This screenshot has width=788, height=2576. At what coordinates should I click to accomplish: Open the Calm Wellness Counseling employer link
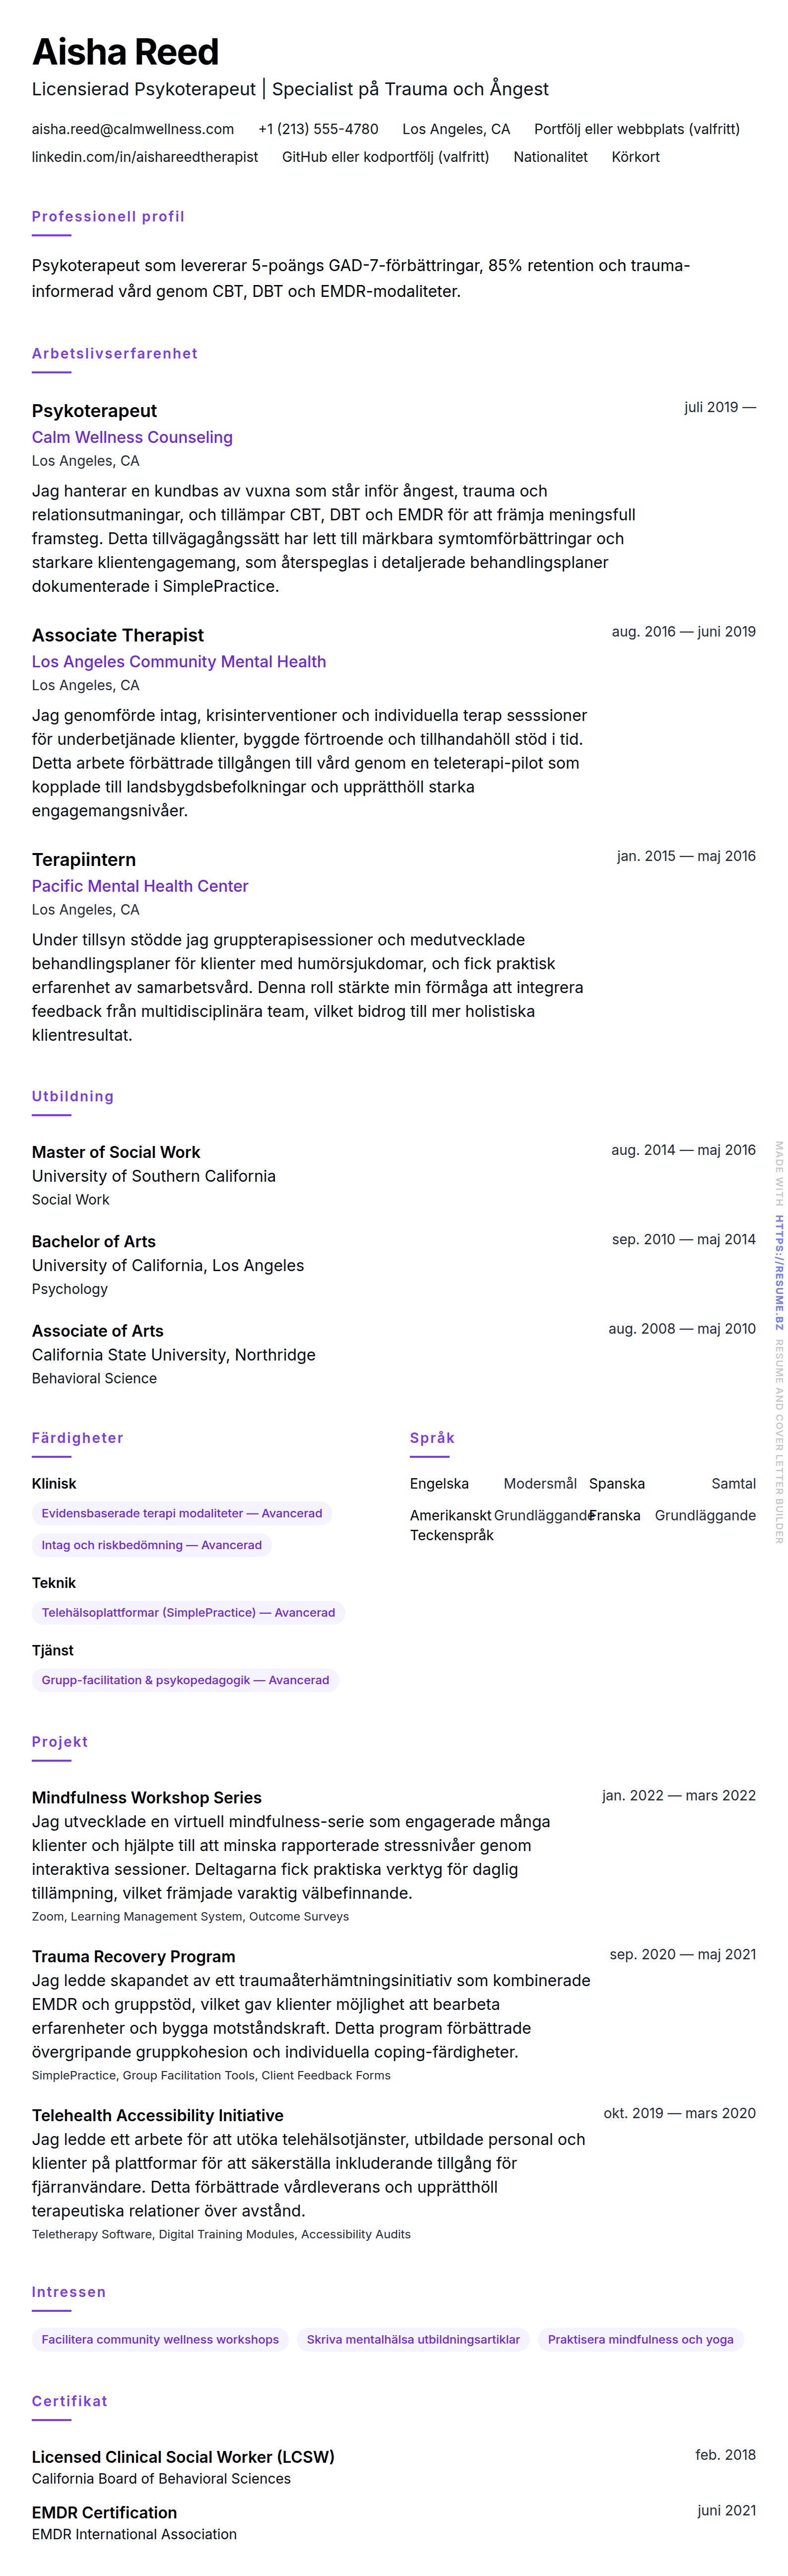point(132,437)
